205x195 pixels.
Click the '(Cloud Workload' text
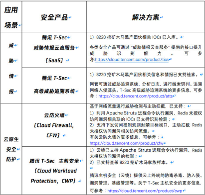coord(56,171)
